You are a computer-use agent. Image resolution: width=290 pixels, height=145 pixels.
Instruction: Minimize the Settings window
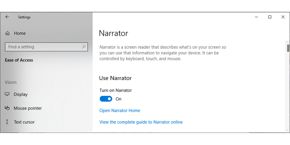[x=256, y=17]
